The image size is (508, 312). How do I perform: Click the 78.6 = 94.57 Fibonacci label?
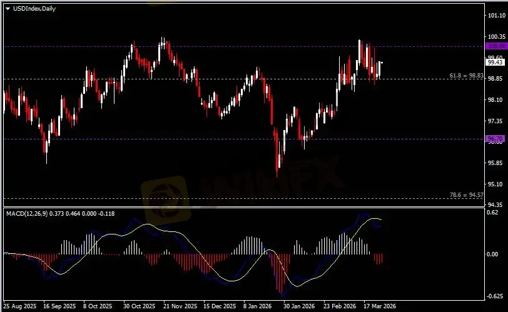pos(467,195)
